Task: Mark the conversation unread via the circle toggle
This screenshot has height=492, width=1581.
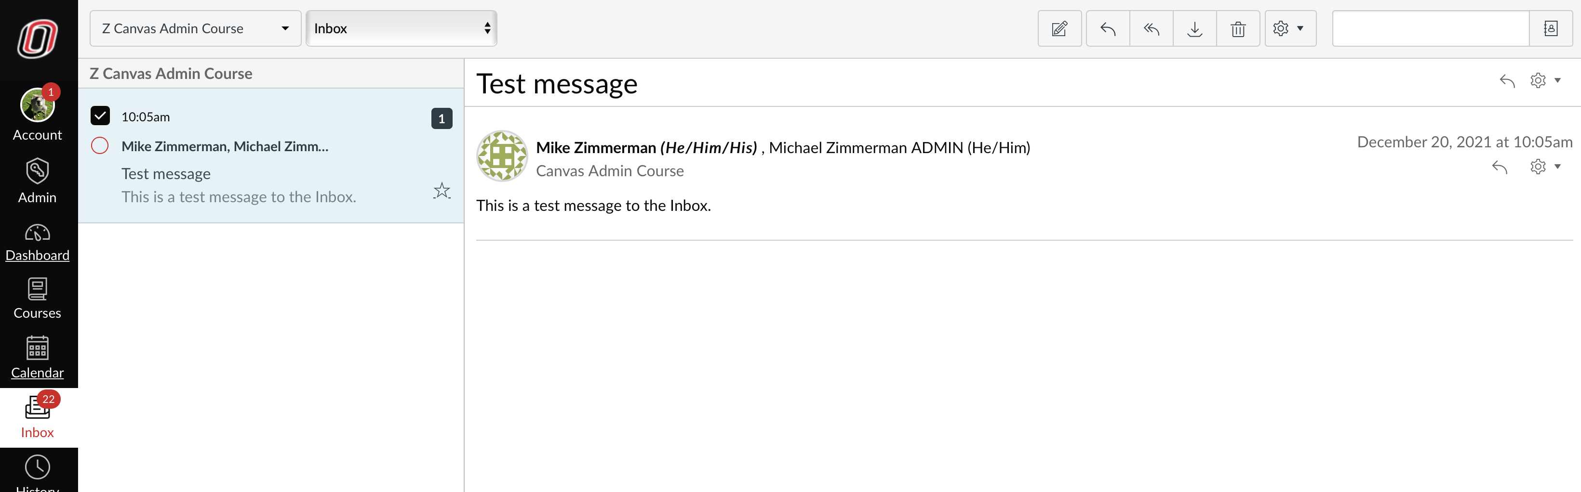Action: point(100,146)
